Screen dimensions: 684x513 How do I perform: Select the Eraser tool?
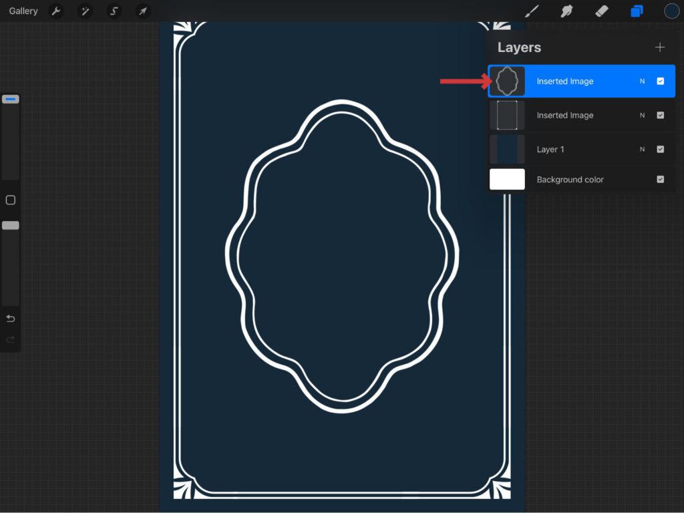601,11
